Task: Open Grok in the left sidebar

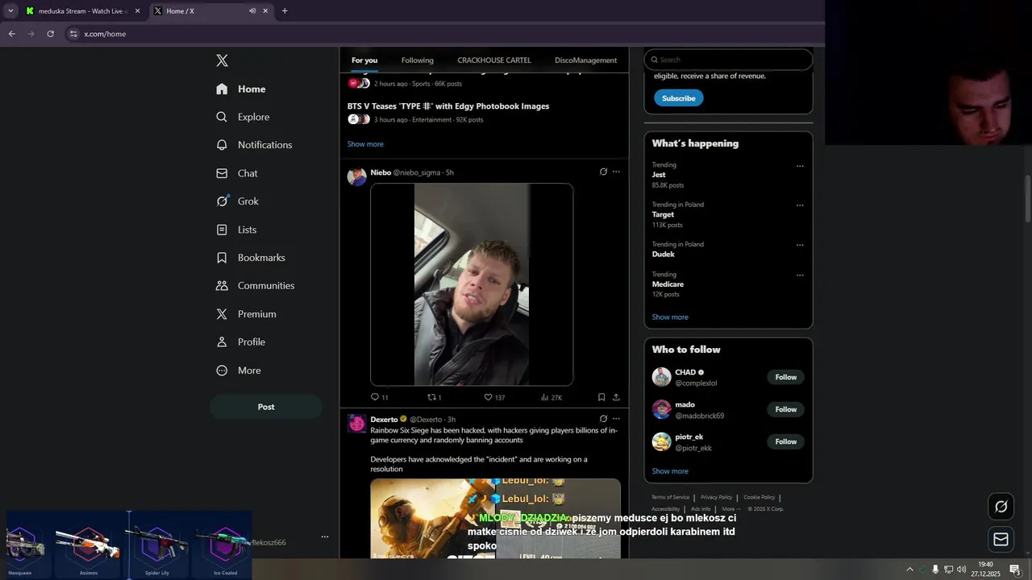Action: pyautogui.click(x=237, y=201)
